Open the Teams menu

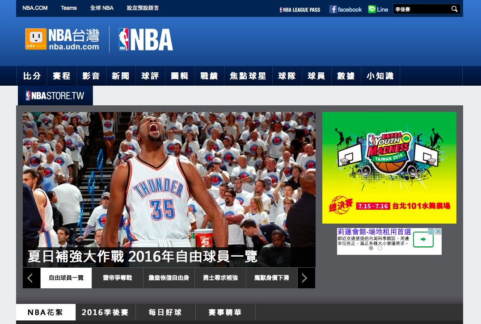click(x=69, y=8)
